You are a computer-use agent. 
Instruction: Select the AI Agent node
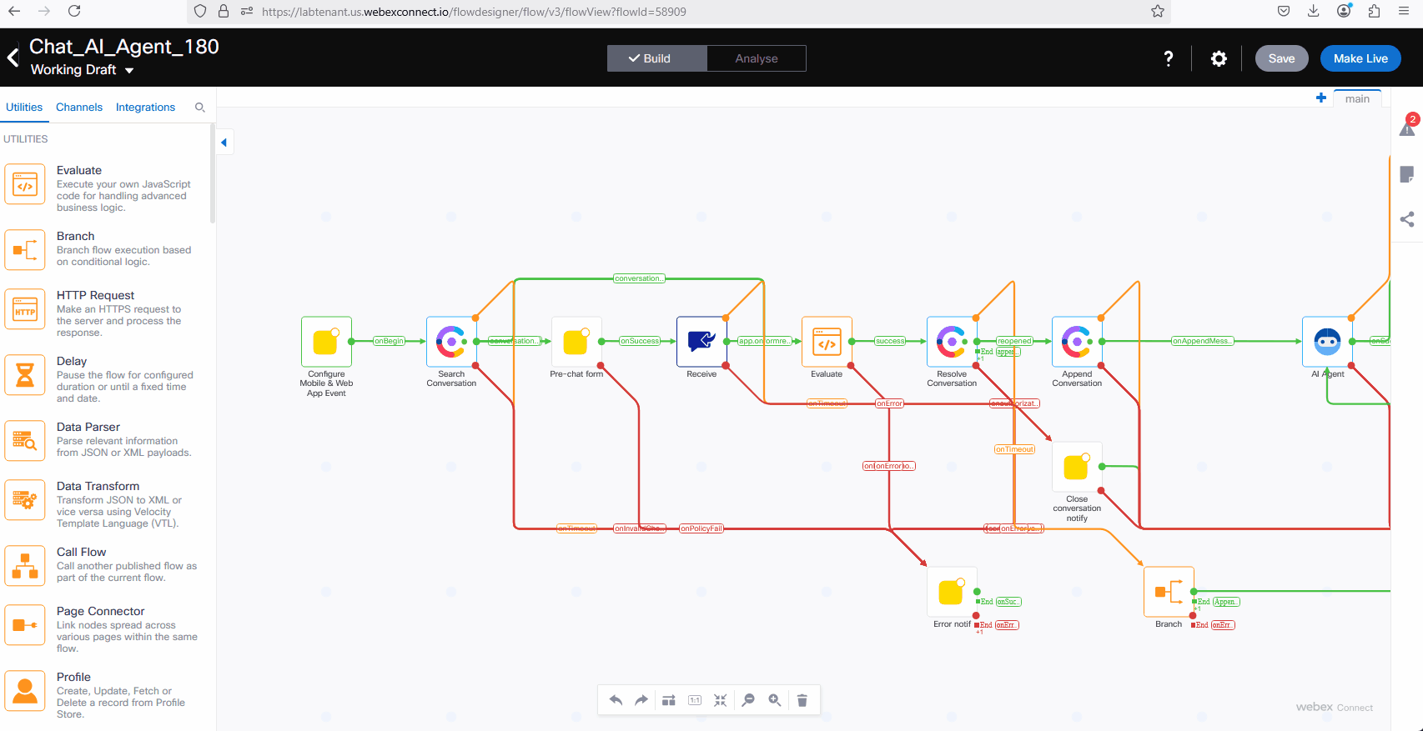[x=1326, y=341]
